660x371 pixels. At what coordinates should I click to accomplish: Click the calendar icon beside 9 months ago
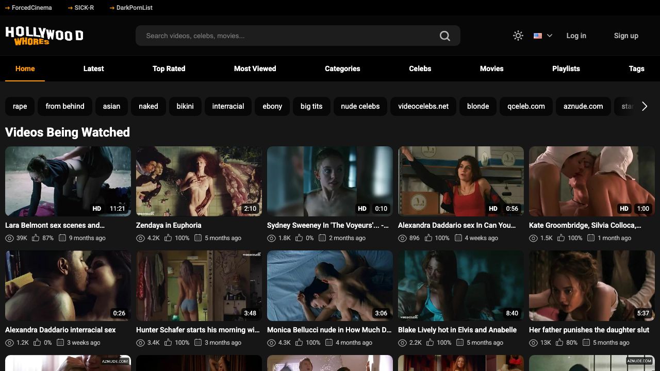coord(62,238)
